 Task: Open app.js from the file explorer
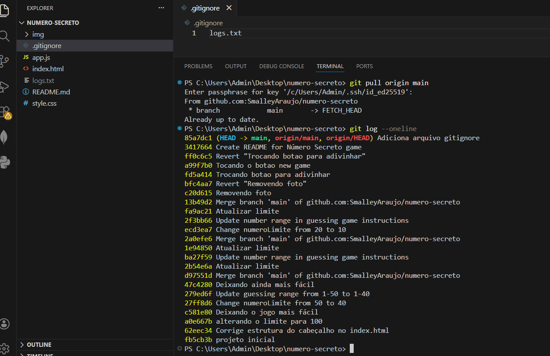[x=42, y=57]
